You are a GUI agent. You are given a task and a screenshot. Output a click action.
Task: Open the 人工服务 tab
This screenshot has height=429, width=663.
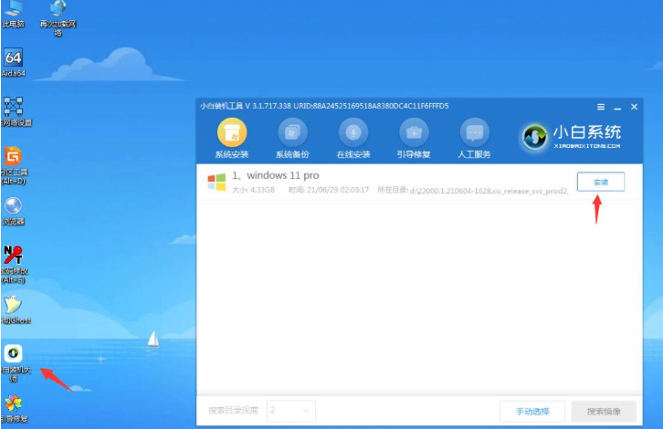pos(474,139)
